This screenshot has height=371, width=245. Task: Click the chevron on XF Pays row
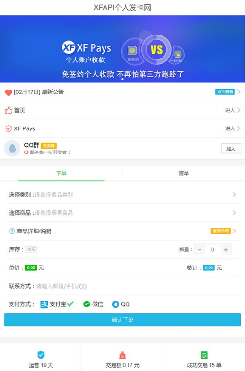[239, 128]
